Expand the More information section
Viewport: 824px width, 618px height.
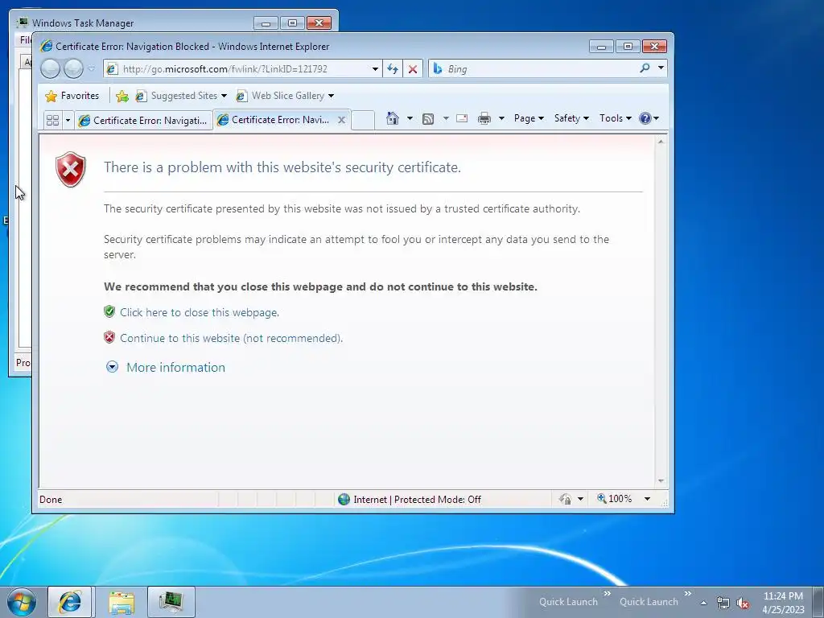click(x=166, y=367)
